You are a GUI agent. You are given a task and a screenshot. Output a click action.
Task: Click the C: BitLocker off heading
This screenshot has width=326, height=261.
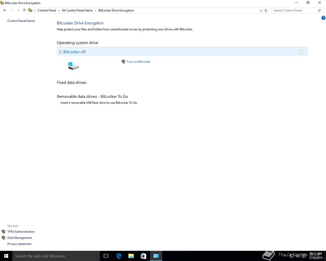72,52
